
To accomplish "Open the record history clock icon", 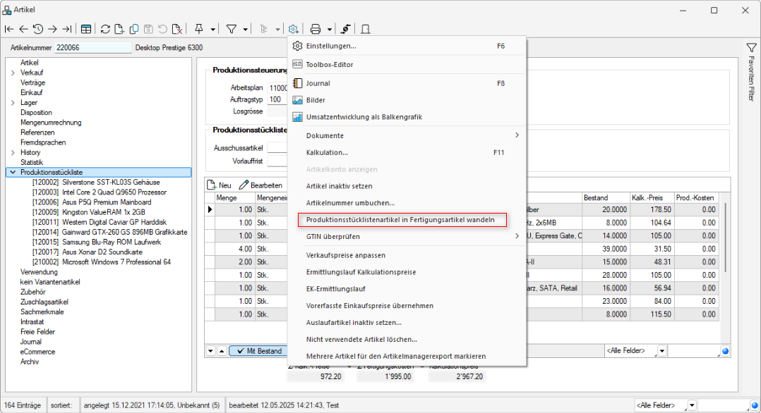I will click(37, 29).
